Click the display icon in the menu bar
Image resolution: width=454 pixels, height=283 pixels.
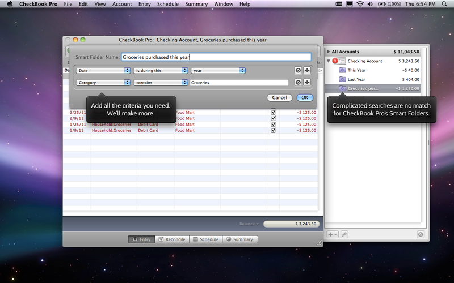click(350, 4)
